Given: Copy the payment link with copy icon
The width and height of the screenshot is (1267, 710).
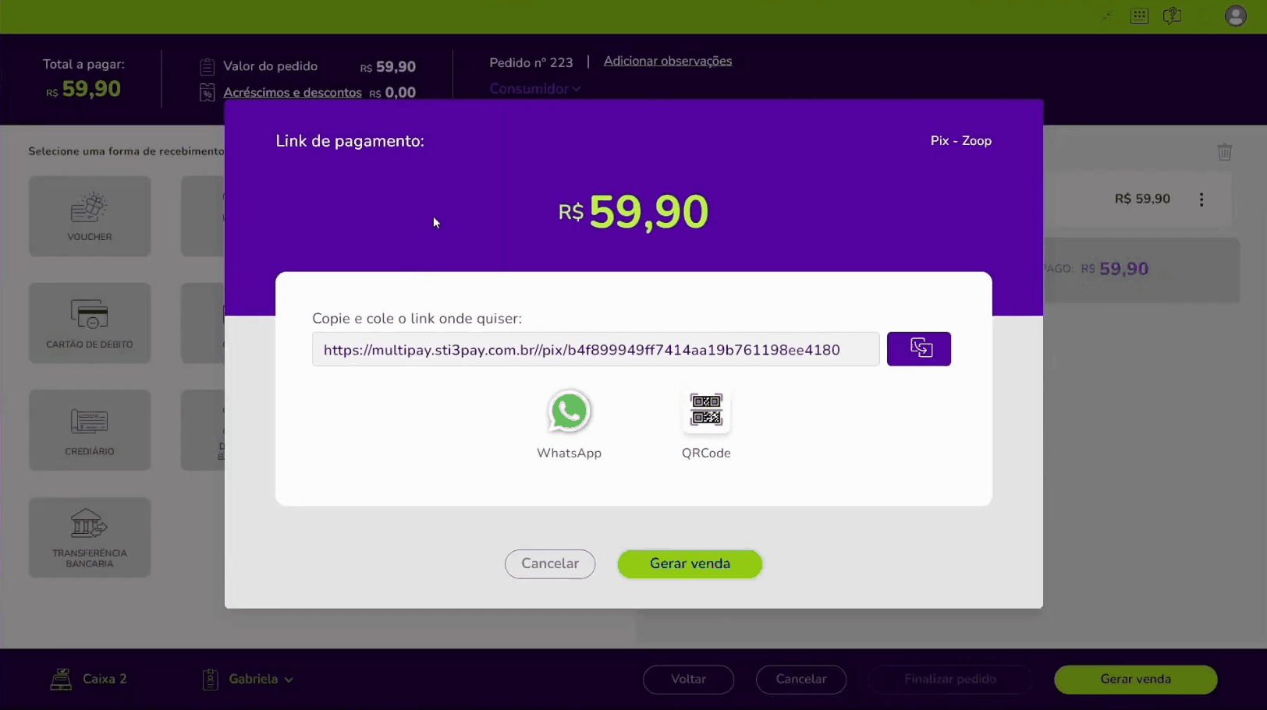Looking at the screenshot, I should coord(918,348).
